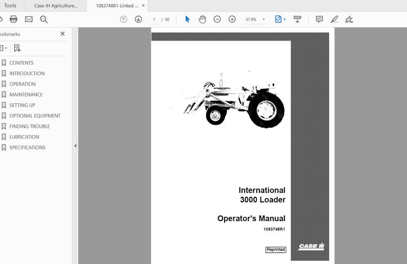Select the Highlight pen tool
This screenshot has width=407, height=264.
334,19
